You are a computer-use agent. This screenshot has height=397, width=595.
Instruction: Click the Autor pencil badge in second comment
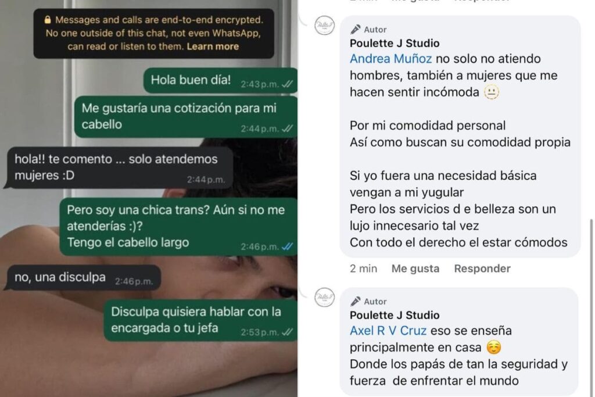pyautogui.click(x=355, y=301)
